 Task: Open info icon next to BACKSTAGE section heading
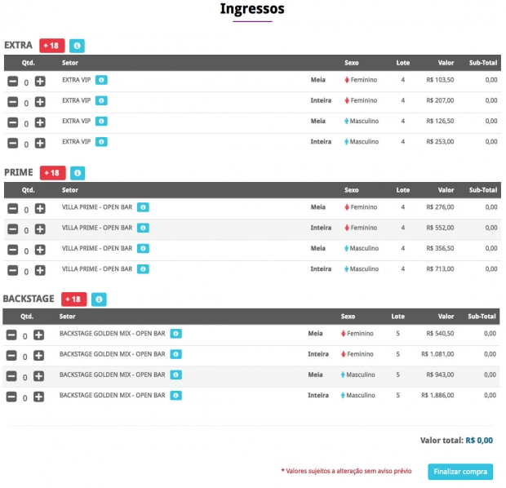pos(99,299)
